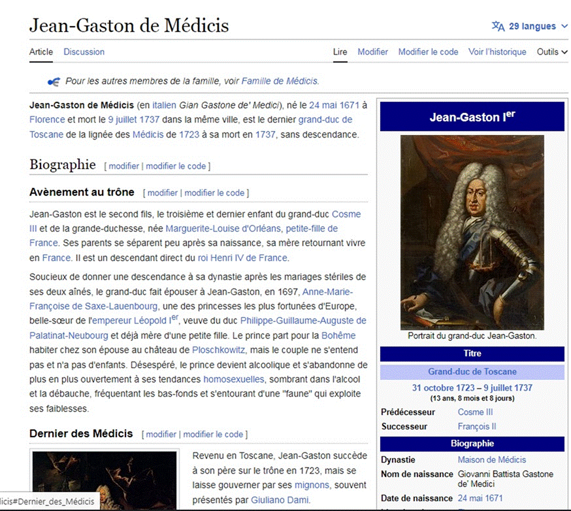Open the top Modifier le code tab
Viewport: 571px width, 511px height.
429,52
